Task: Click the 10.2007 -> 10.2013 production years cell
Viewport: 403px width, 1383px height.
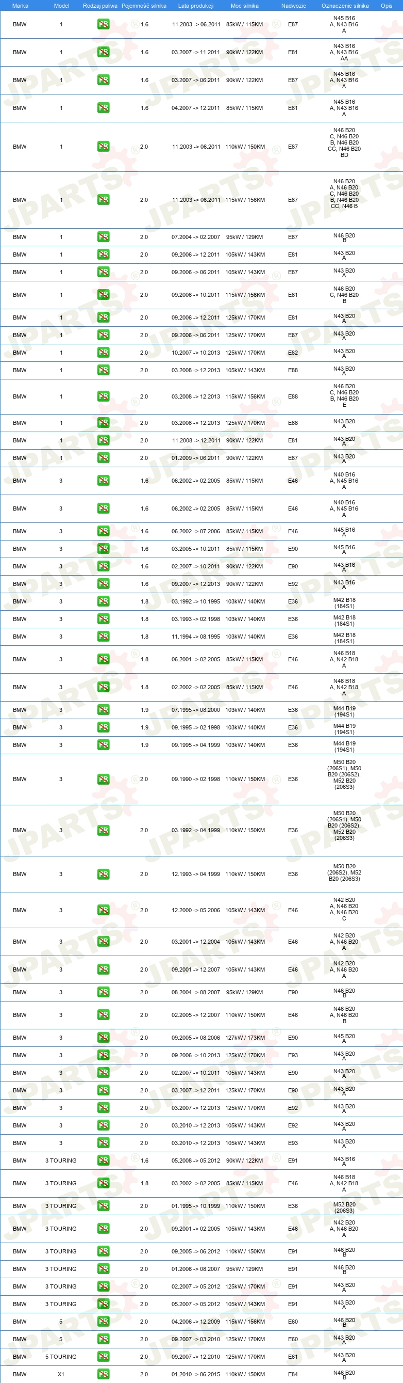Action: [196, 353]
